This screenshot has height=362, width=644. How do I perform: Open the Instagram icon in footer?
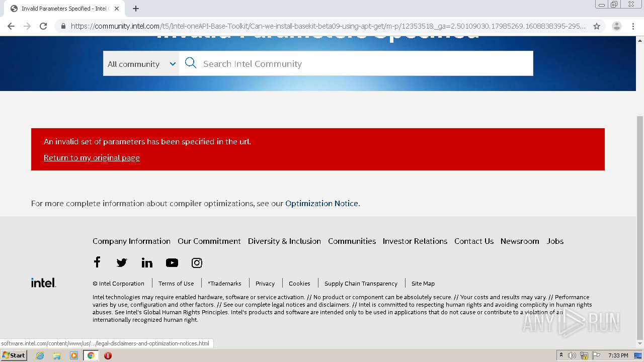click(197, 262)
